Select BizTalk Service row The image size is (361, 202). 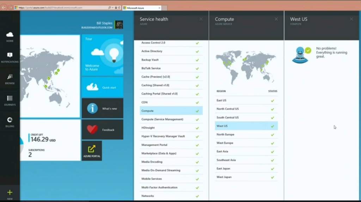171,68
